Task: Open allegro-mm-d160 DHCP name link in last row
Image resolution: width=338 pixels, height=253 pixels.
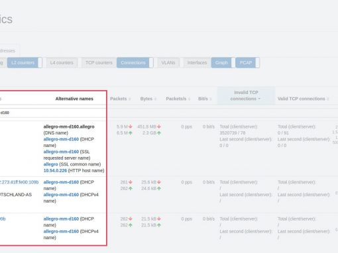Action: tap(61, 219)
